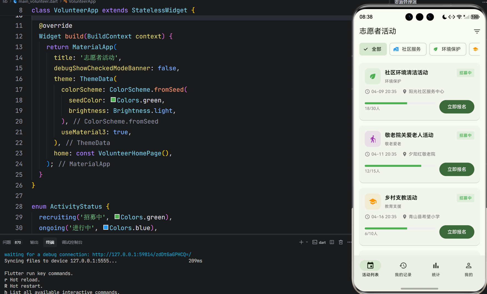Switch to the 调试控制台 panel tab
This screenshot has width=487, height=294.
point(72,242)
